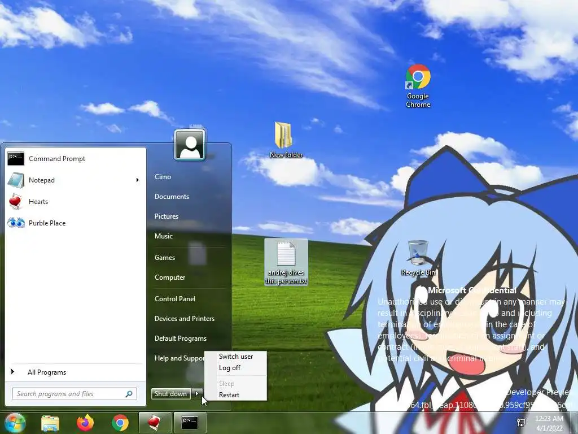The image size is (578, 434).
Task: Open Pictures from the Start menu
Action: click(167, 216)
